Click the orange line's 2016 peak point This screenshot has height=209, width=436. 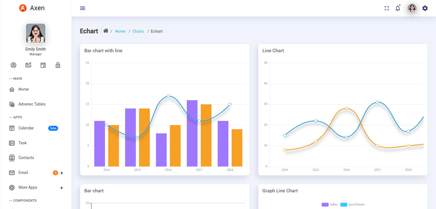347,108
